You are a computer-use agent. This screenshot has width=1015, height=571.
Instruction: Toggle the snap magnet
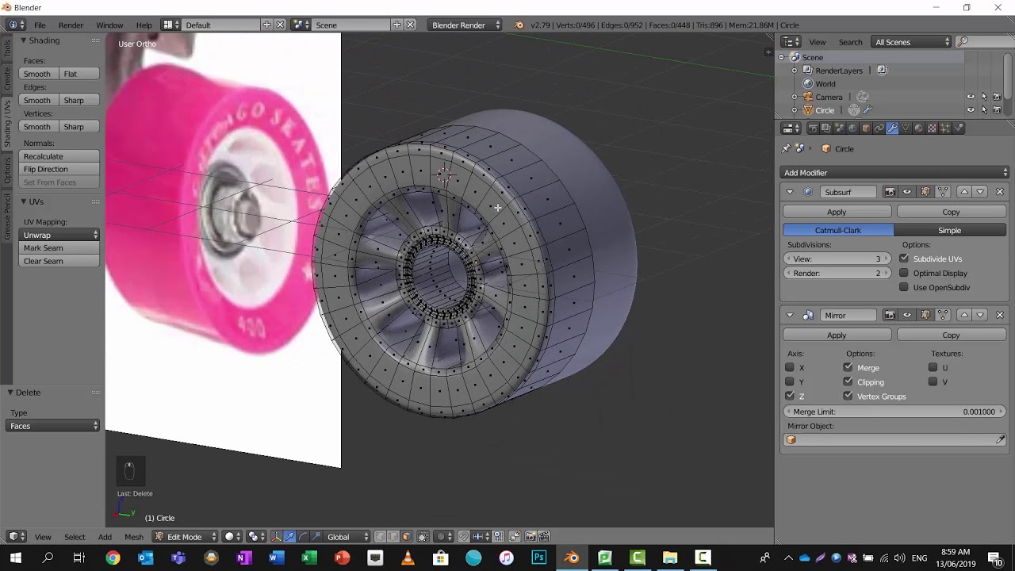coord(463,537)
